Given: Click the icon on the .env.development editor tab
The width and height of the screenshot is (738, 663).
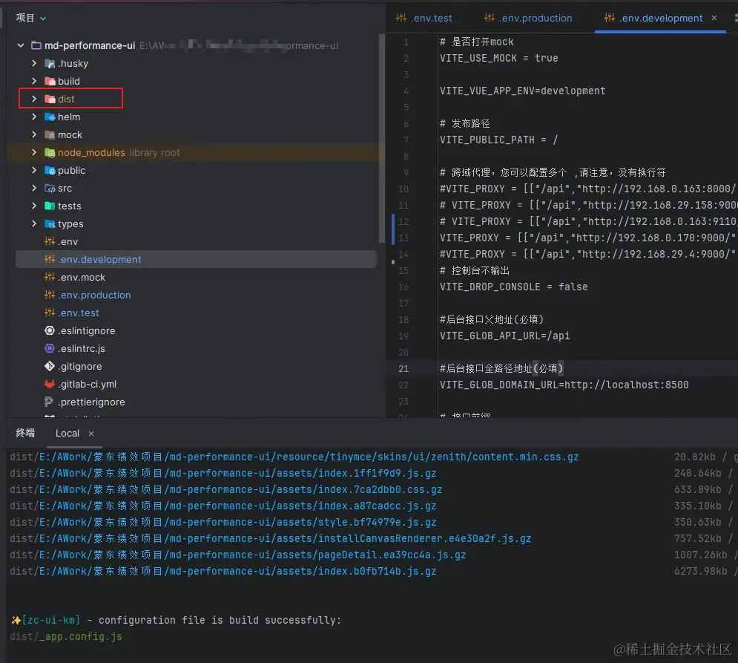Looking at the screenshot, I should (x=610, y=18).
